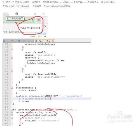This screenshot has width=140, height=126.
Task: Click the ': false' line 54
Action: click(x=24, y=102)
